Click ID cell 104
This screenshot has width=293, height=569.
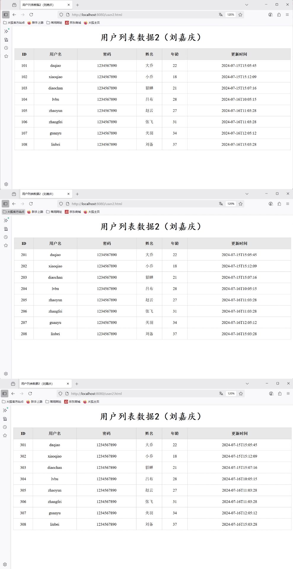click(x=24, y=99)
